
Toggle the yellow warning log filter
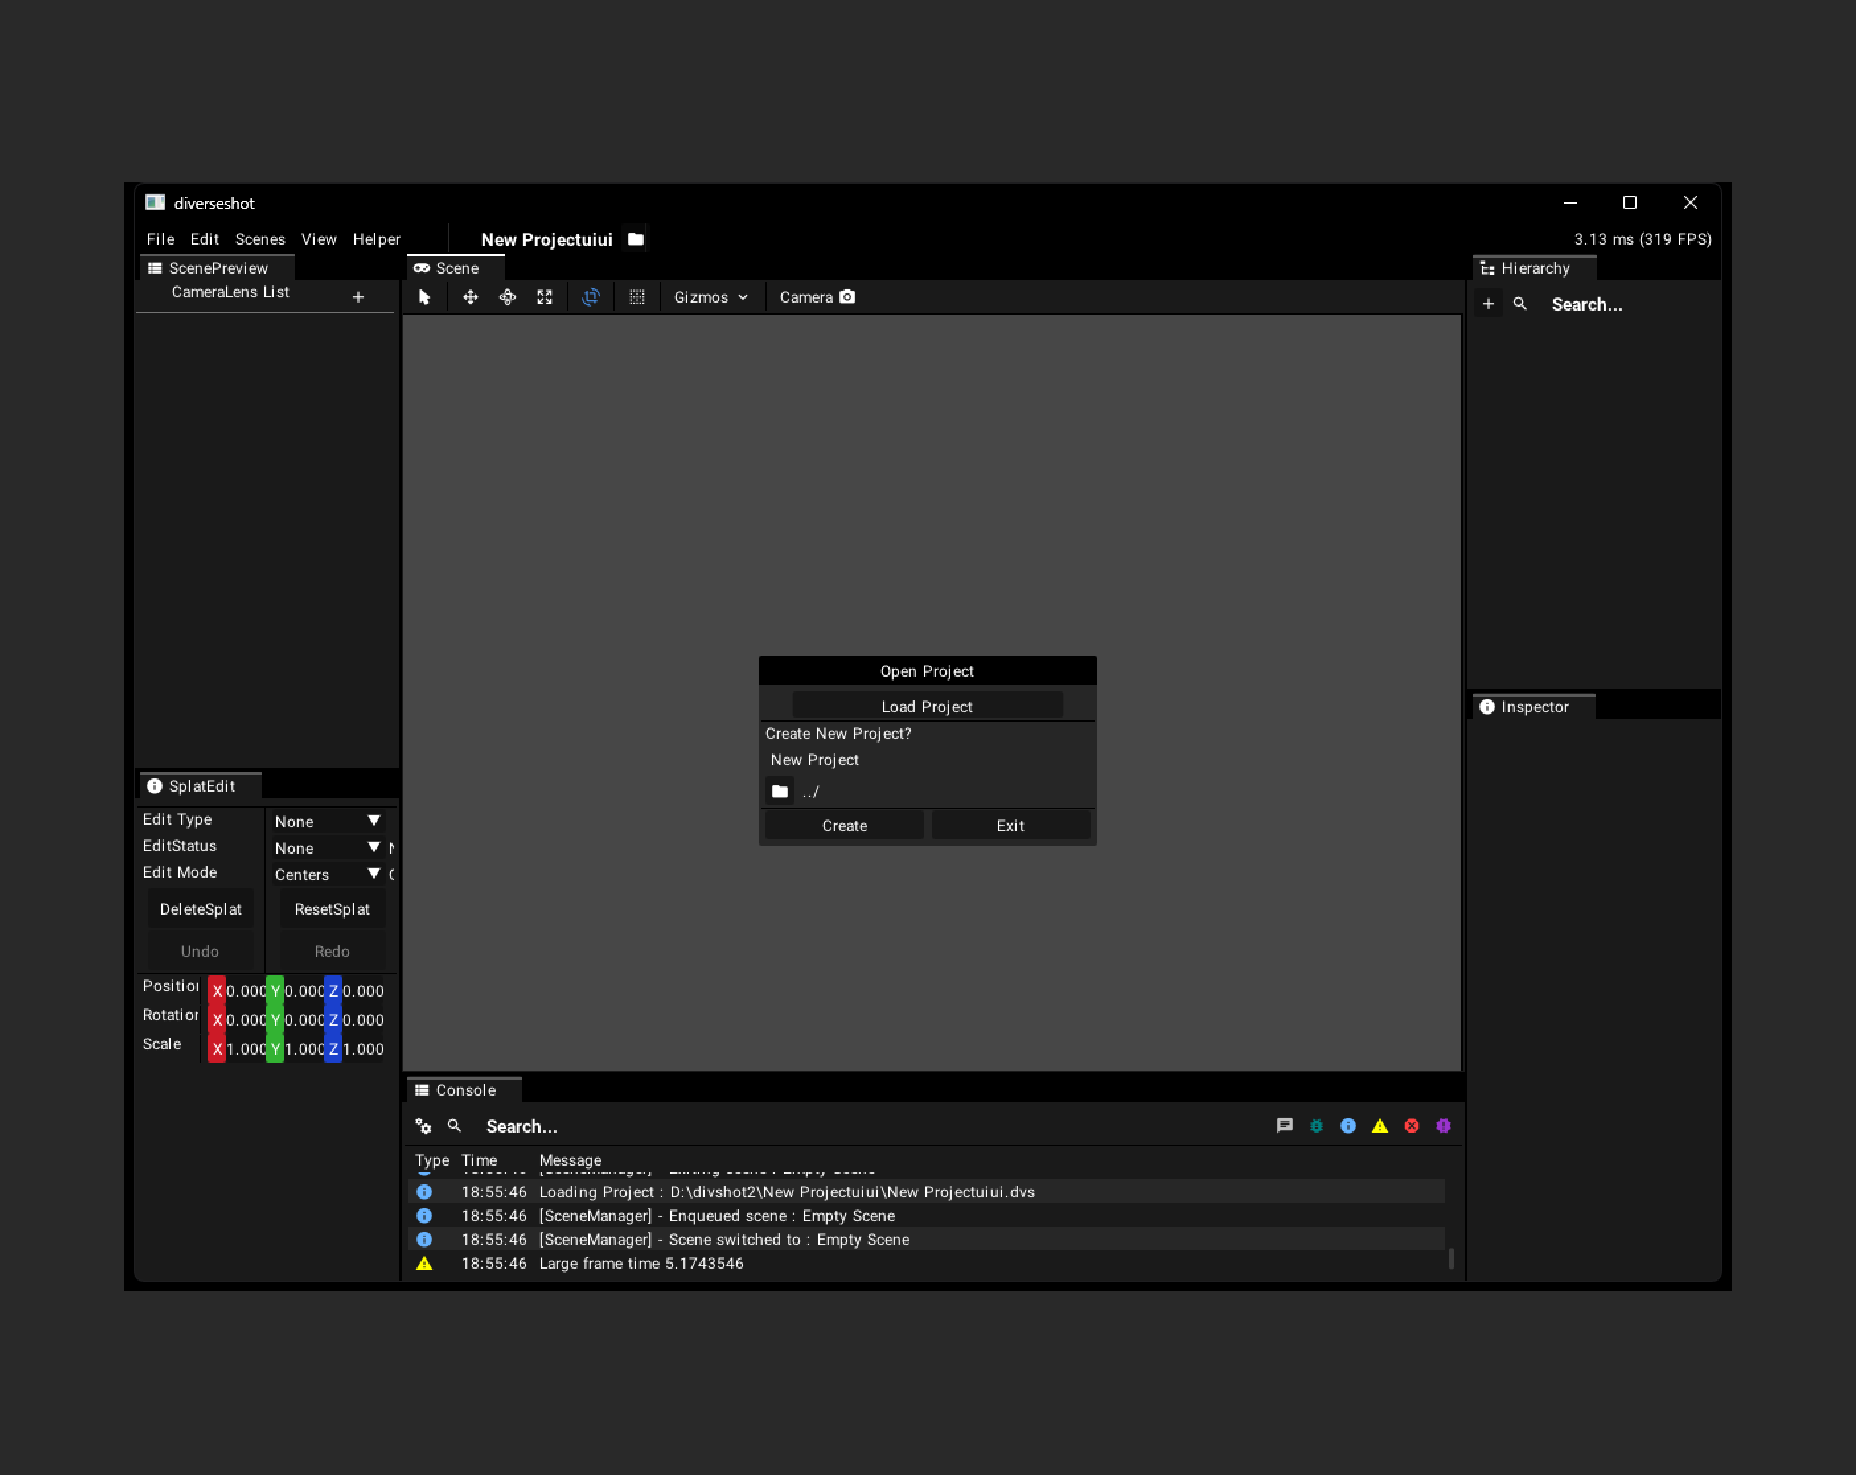[x=1380, y=1125]
